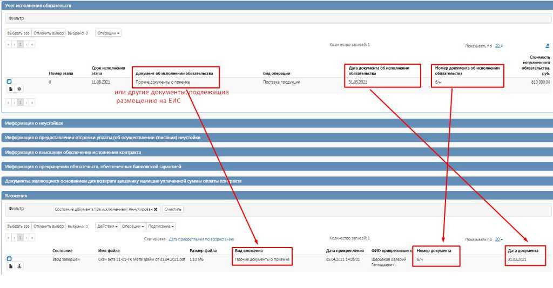Go to previous page above obligations table

click(14, 44)
